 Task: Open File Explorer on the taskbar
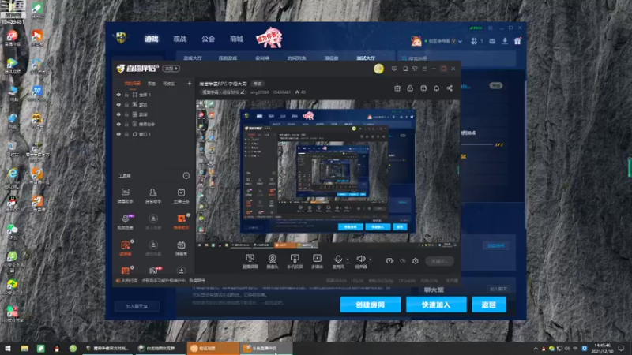tap(24, 348)
